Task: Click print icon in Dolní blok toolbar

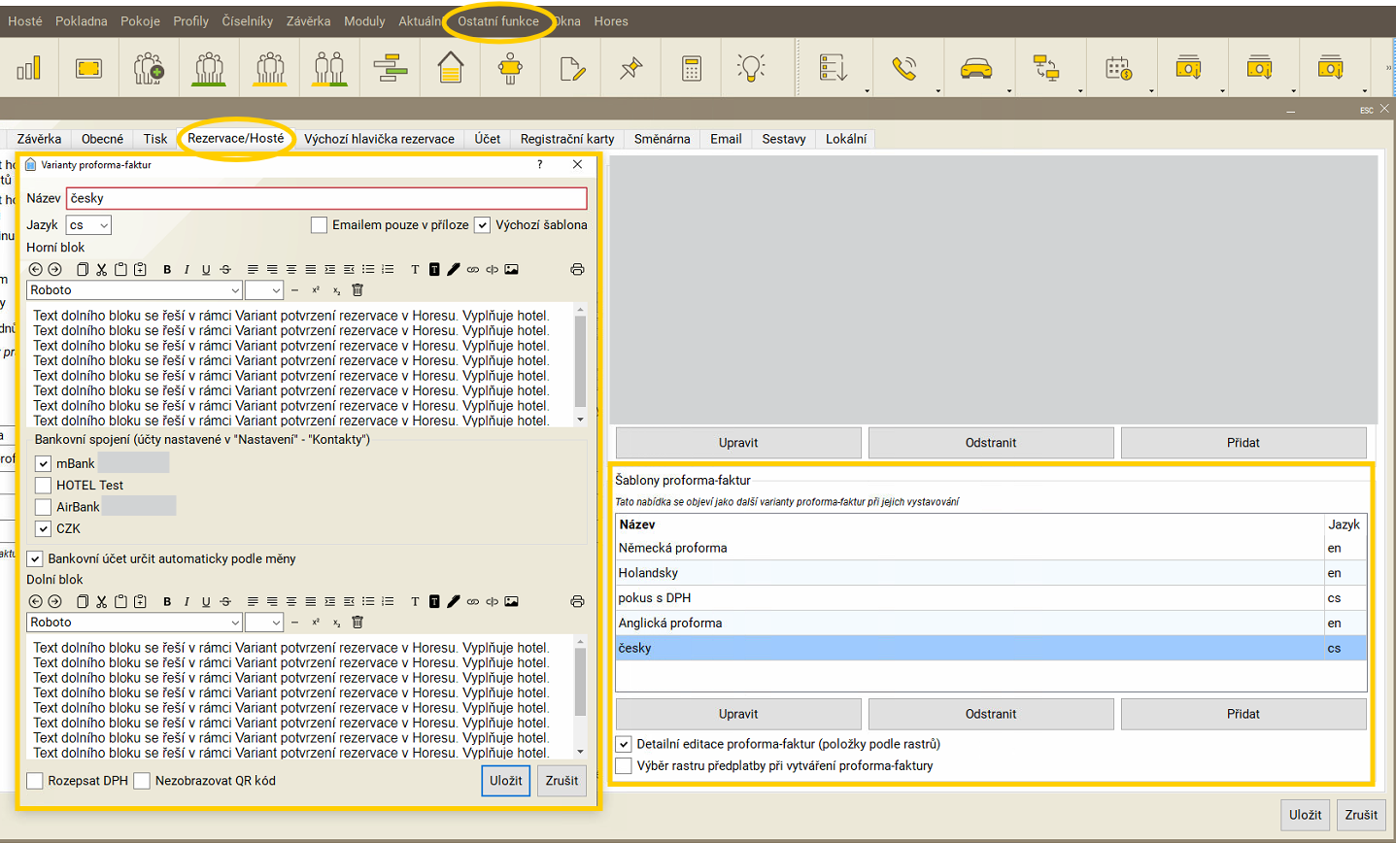Action: click(x=577, y=602)
